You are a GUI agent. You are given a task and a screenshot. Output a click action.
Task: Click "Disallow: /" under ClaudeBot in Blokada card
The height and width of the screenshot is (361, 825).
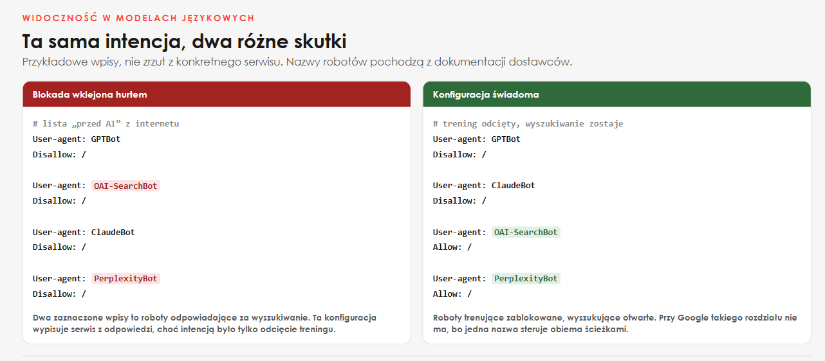59,247
